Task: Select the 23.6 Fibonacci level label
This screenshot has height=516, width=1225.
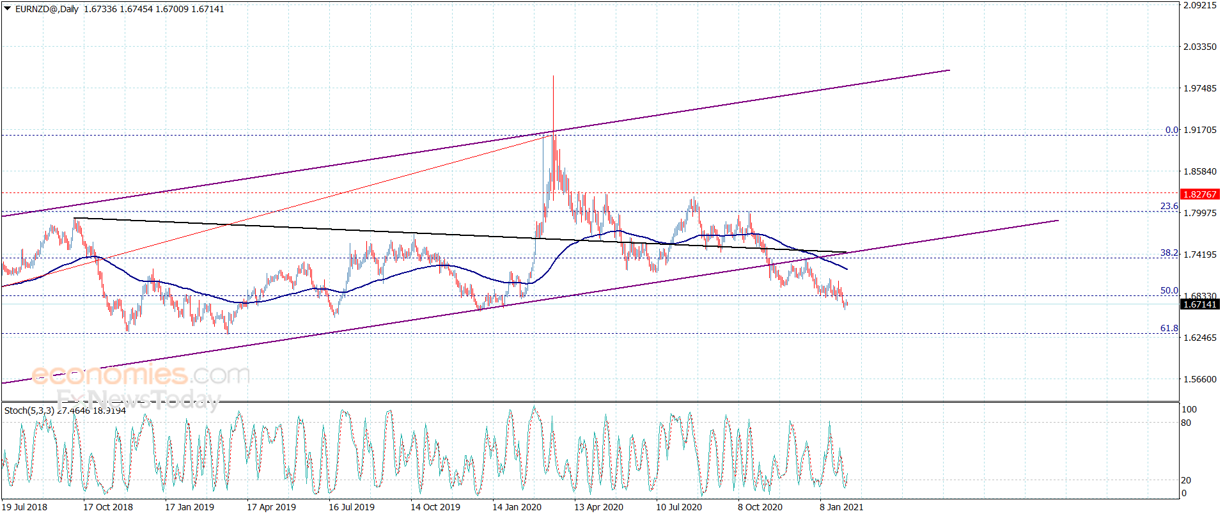Action: [x=1169, y=206]
